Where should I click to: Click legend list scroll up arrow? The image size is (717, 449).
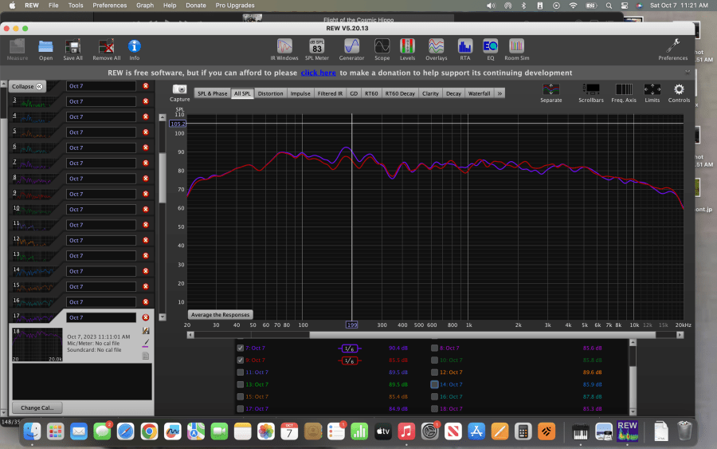coord(633,342)
